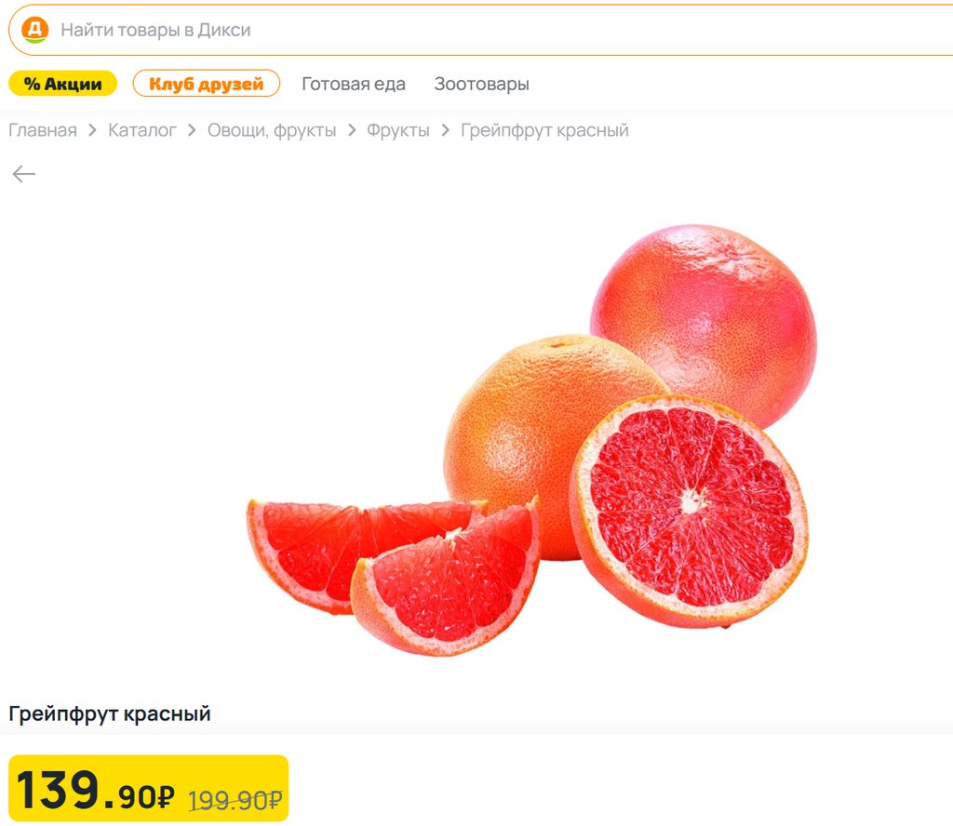Image resolution: width=953 pixels, height=826 pixels.
Task: Click the red grapefruit product image
Action: [x=531, y=440]
